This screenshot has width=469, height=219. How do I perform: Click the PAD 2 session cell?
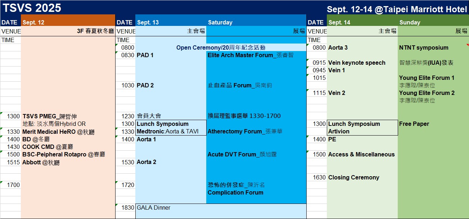[x=145, y=86]
